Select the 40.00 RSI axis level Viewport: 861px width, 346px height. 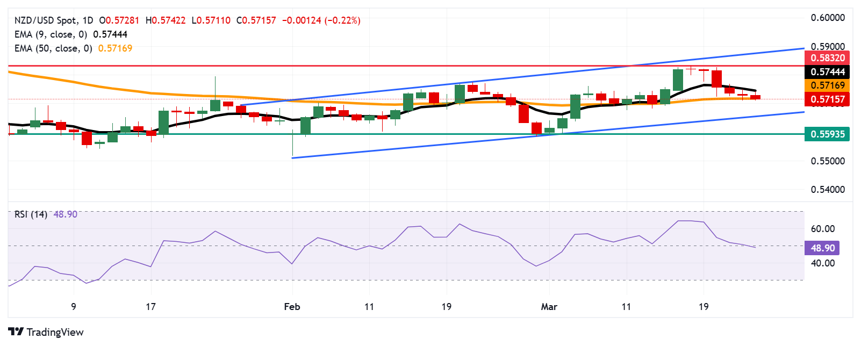click(822, 263)
